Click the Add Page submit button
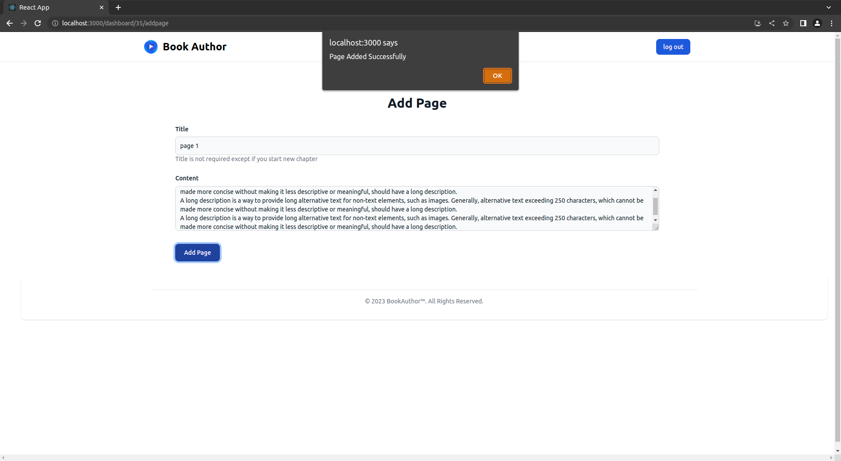The height and width of the screenshot is (461, 841). [x=198, y=253]
